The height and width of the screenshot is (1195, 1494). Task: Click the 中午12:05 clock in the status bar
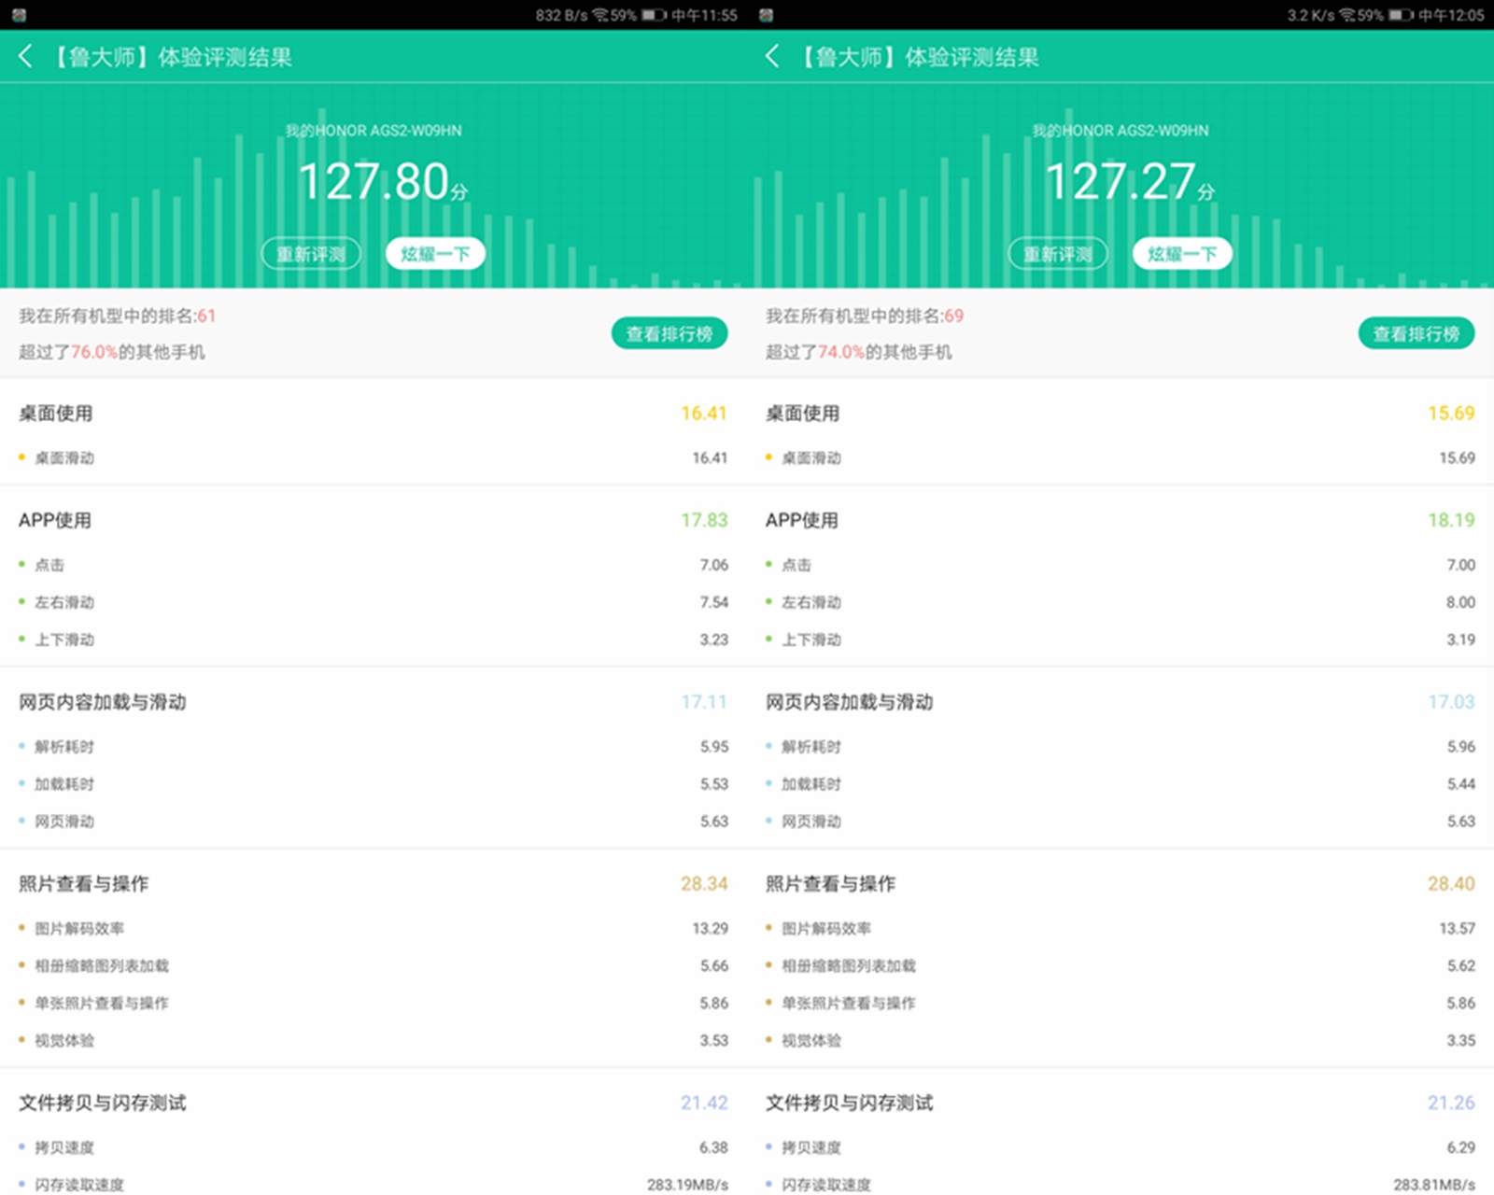(x=1453, y=14)
